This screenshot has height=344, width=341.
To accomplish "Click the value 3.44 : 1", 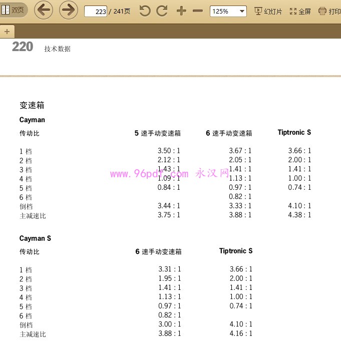I will point(169,206).
